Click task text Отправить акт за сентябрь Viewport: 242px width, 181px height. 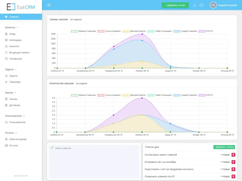click(x=160, y=162)
